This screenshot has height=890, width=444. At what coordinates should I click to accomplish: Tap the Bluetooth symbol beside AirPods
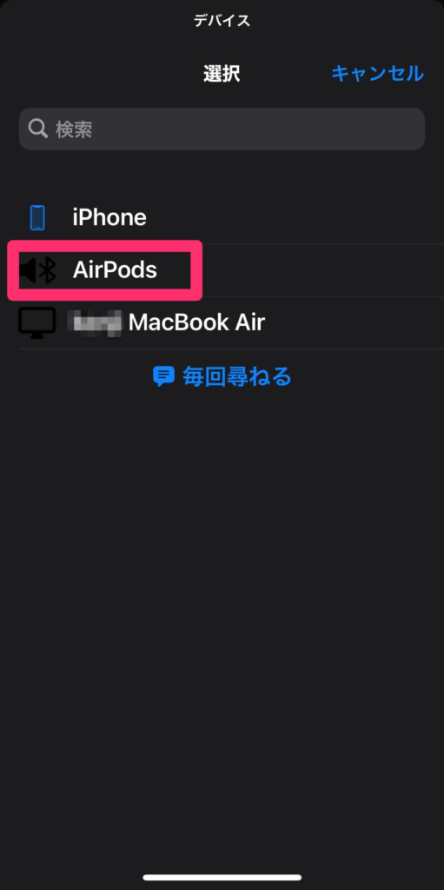pos(49,270)
